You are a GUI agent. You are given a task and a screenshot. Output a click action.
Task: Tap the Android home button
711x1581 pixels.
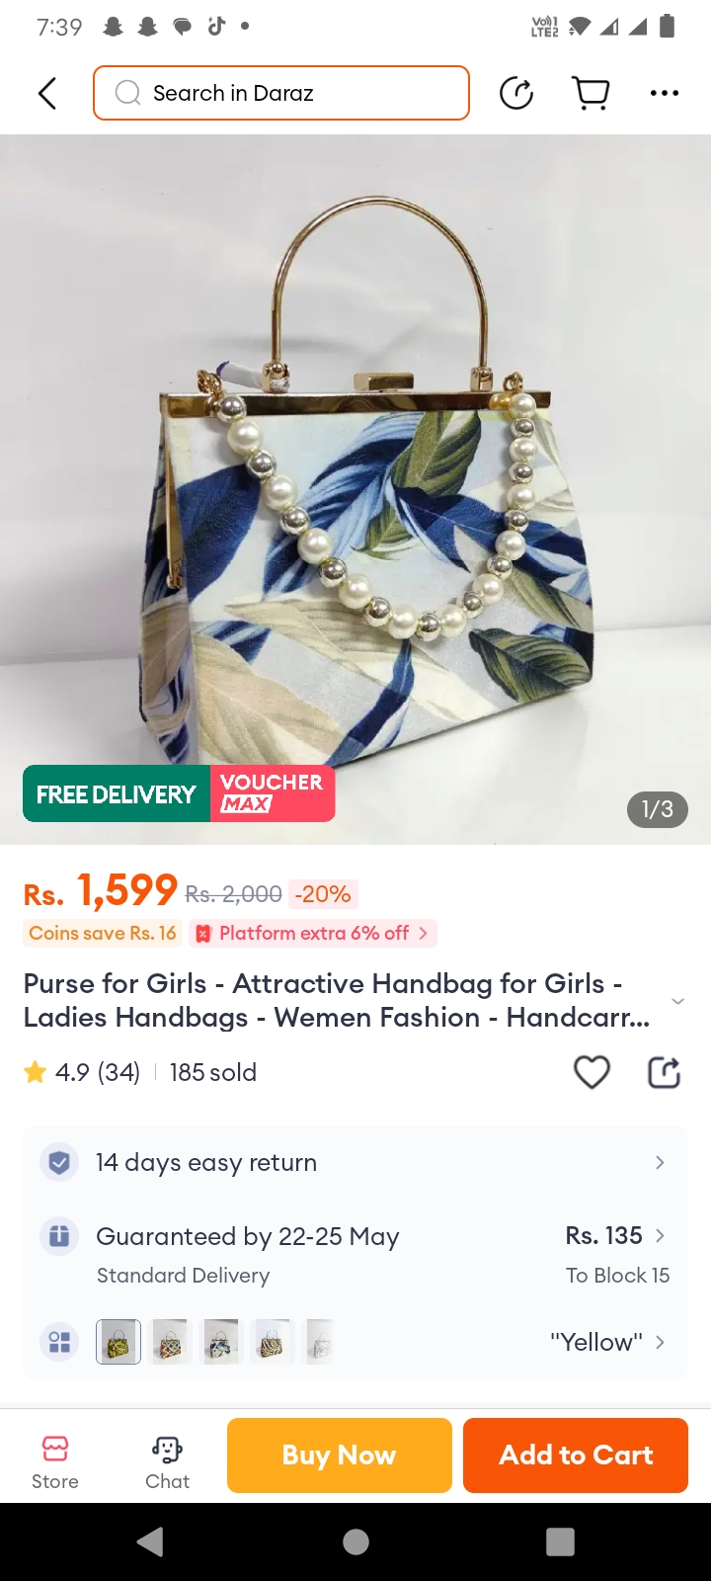[355, 1541]
